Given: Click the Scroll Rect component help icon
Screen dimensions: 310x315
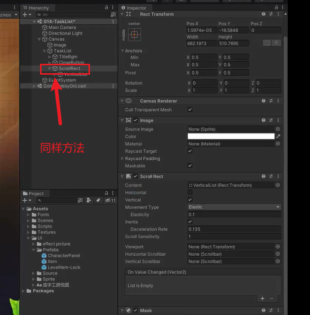Looking at the screenshot, I should point(264,177).
